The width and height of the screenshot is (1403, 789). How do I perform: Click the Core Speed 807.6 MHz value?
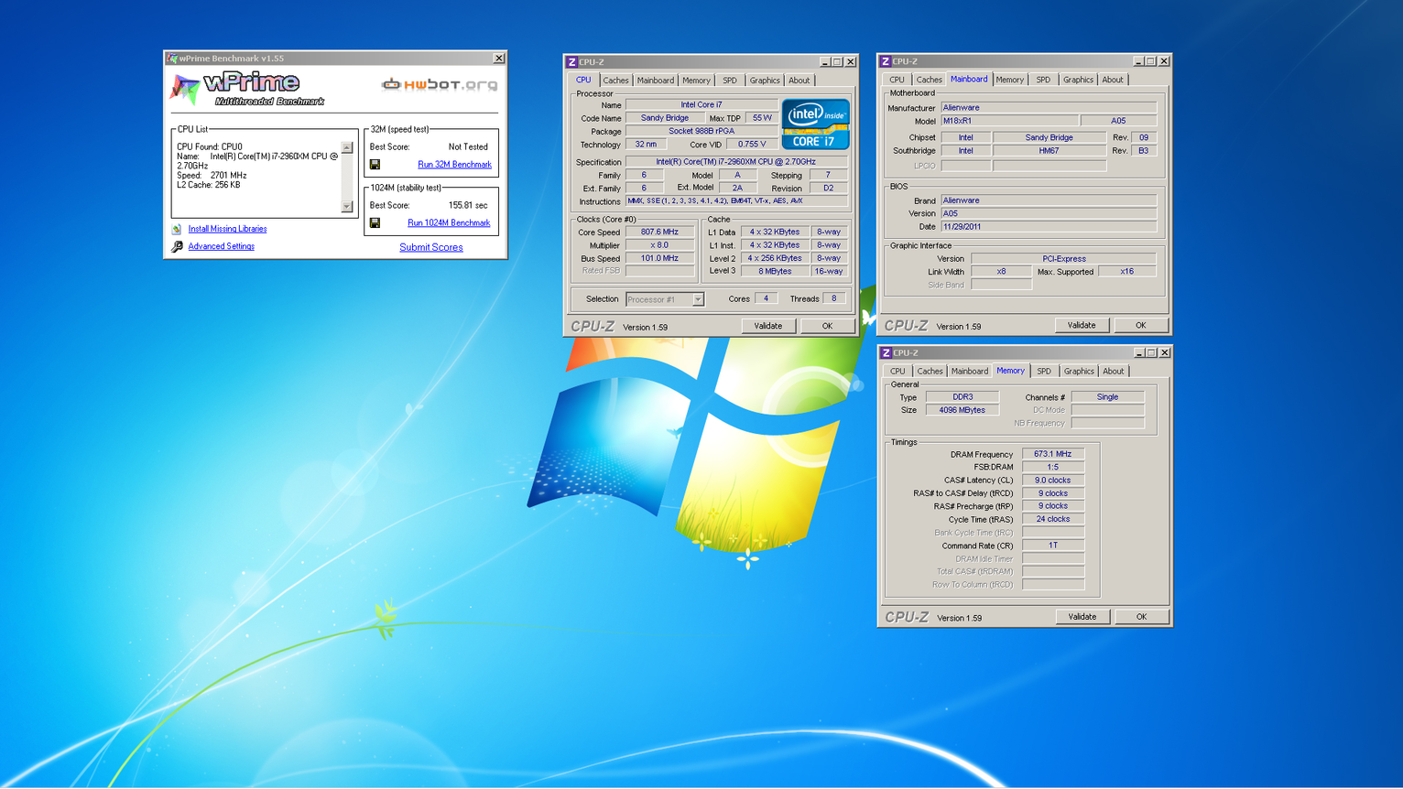click(659, 232)
